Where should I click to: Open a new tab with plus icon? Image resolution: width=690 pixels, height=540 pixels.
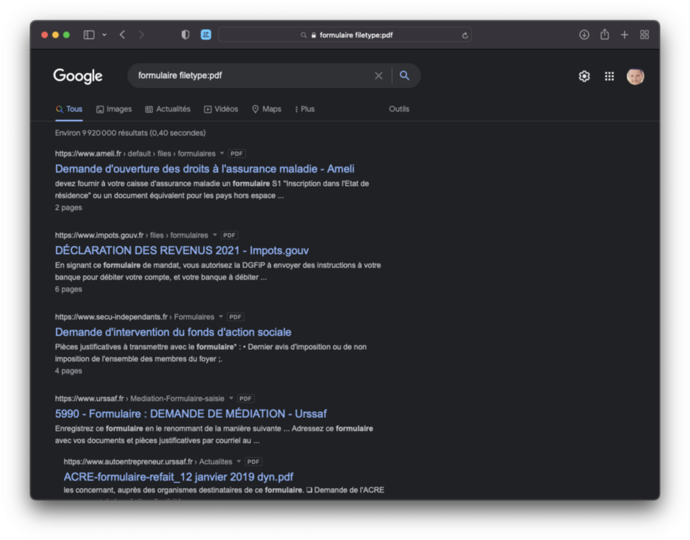(x=625, y=35)
